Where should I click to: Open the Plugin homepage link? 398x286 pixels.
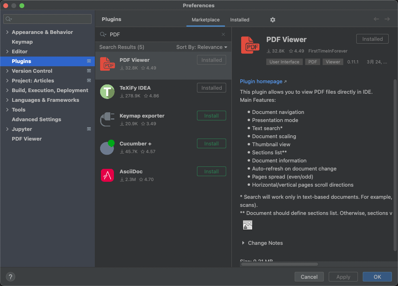pos(261,81)
